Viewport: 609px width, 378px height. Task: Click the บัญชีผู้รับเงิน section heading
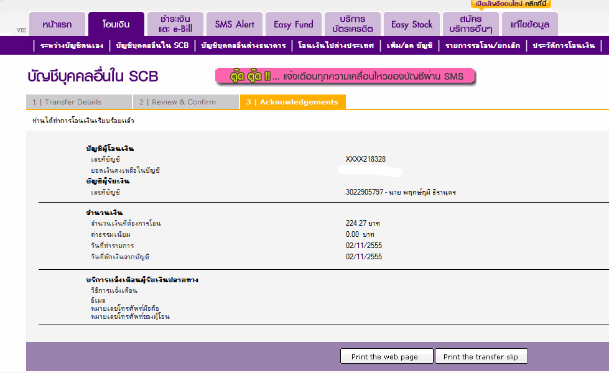tap(108, 182)
